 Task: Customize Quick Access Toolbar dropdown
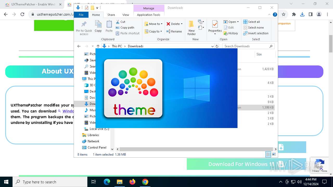coord(97,8)
